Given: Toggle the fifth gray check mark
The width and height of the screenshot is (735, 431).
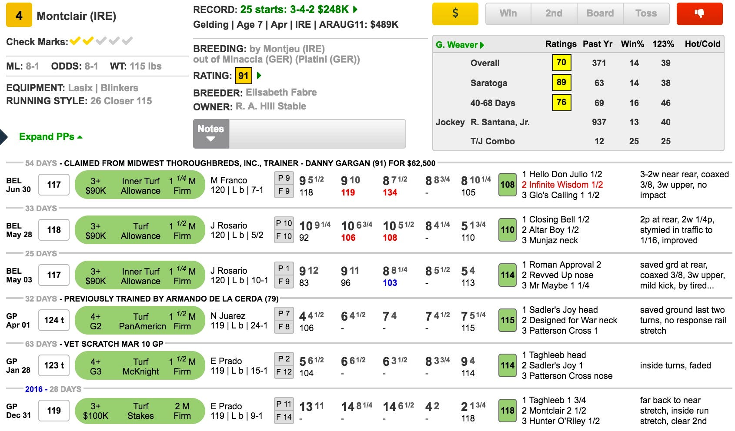Looking at the screenshot, I should click(x=127, y=41).
